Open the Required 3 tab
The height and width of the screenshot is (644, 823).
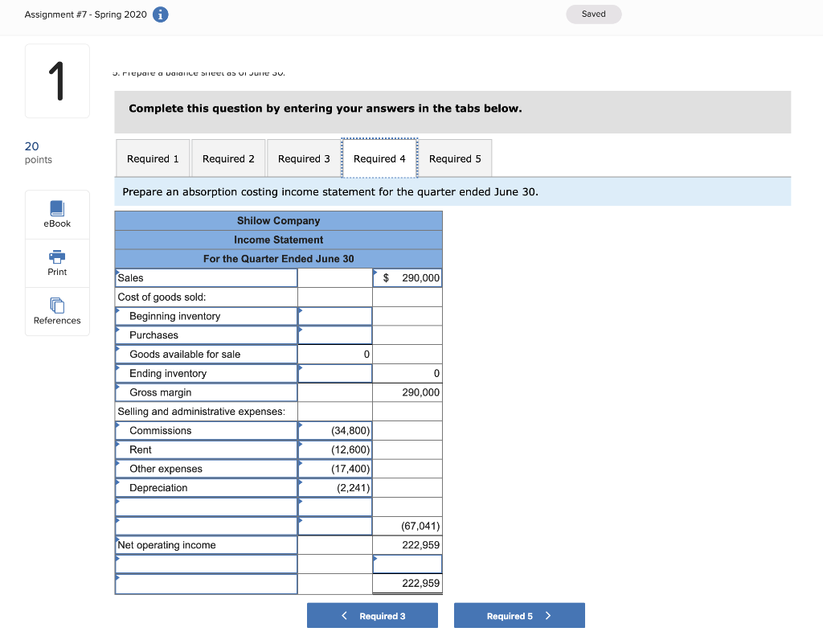(304, 158)
